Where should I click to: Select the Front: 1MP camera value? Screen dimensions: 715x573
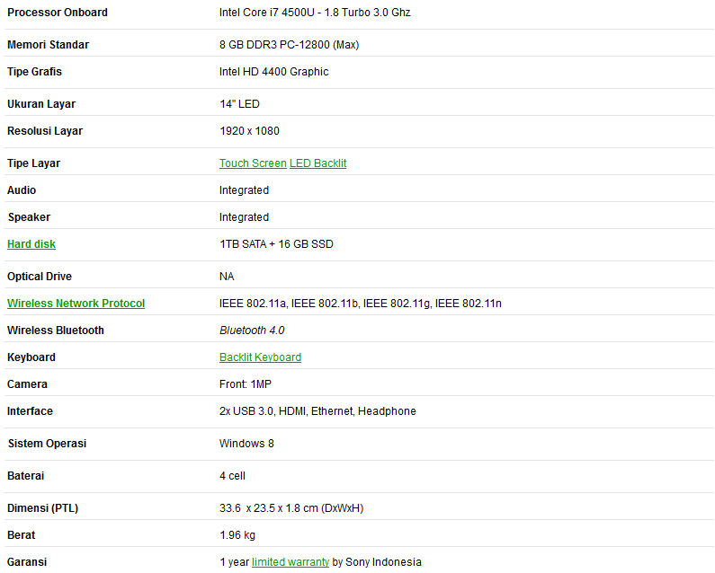[x=246, y=384]
